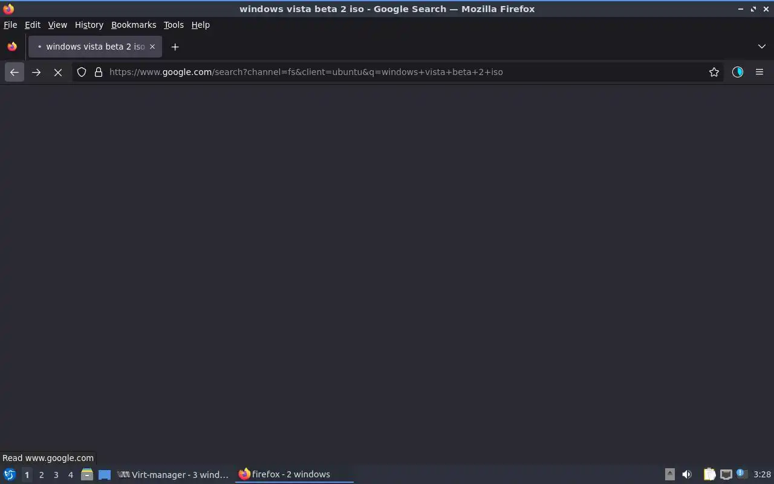This screenshot has width=774, height=484.
Task: Close the 'windows vista beta 2 iso' tab
Action: click(152, 47)
